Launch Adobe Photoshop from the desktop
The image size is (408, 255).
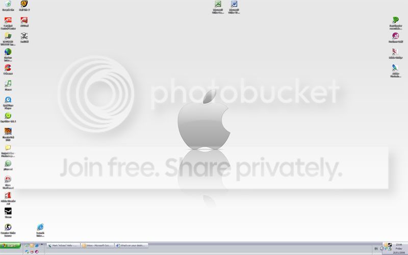[x=395, y=68]
